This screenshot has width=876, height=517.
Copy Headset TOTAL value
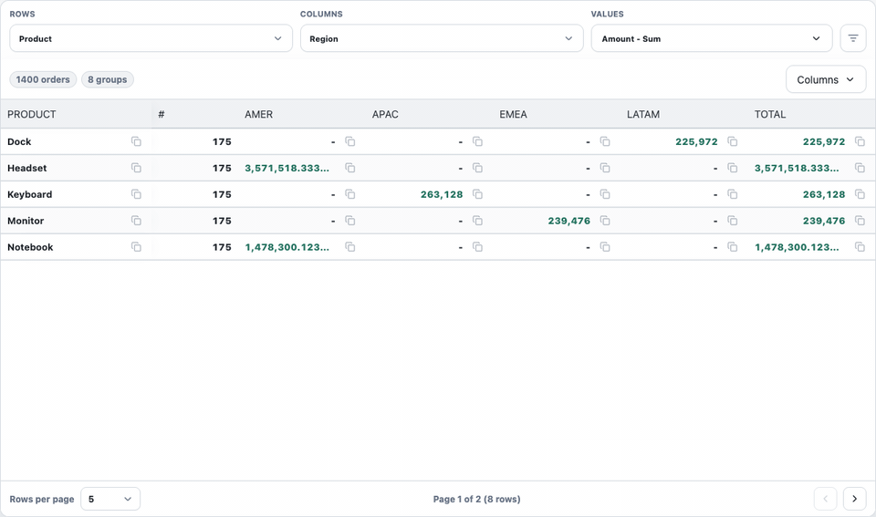click(860, 168)
